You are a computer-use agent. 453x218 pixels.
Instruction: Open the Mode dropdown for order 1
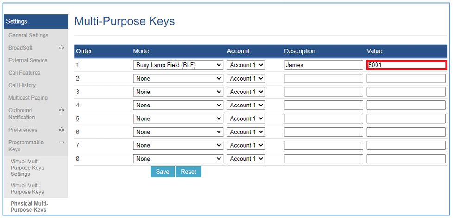pos(178,65)
